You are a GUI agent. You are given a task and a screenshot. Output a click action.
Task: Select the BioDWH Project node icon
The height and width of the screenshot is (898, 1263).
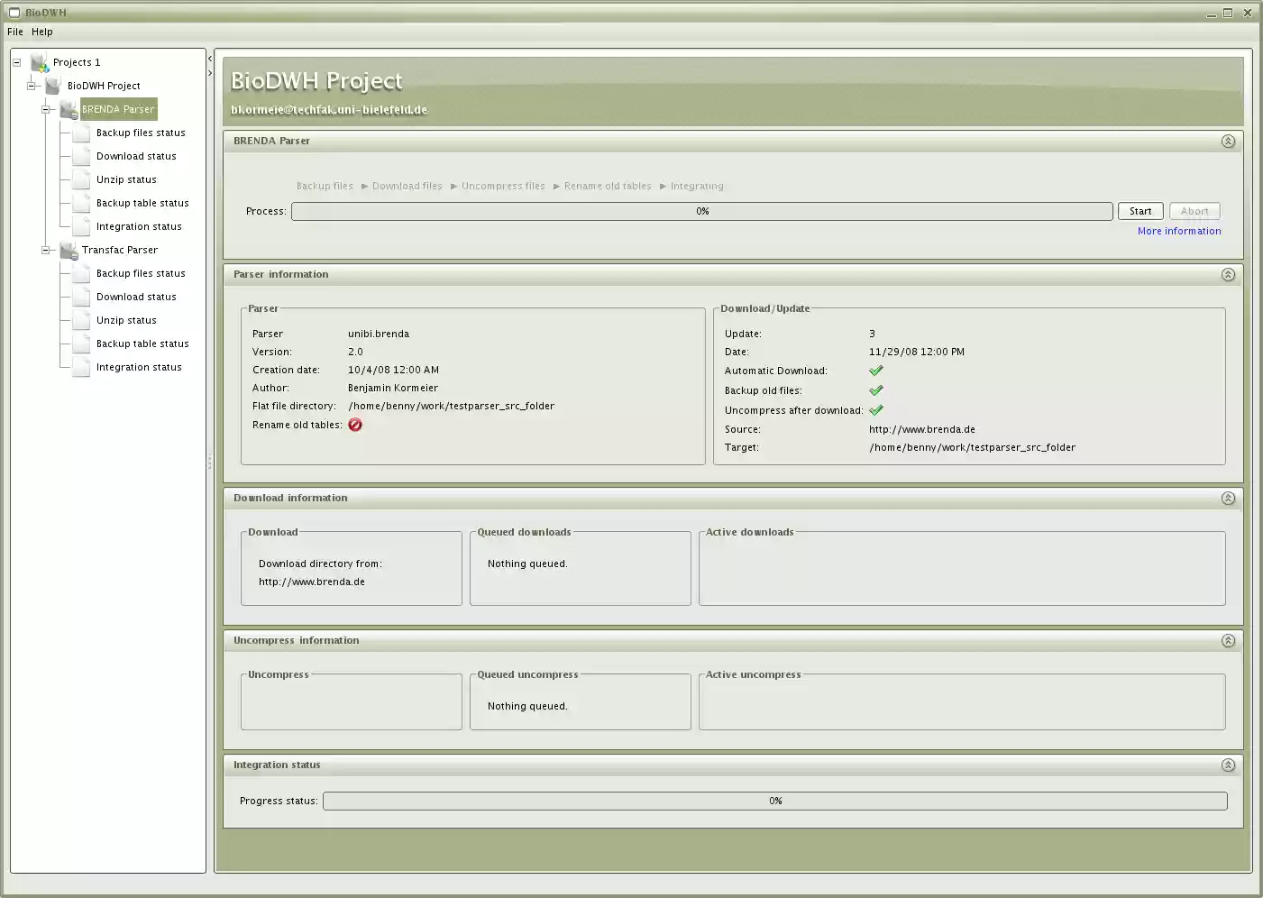[x=51, y=85]
